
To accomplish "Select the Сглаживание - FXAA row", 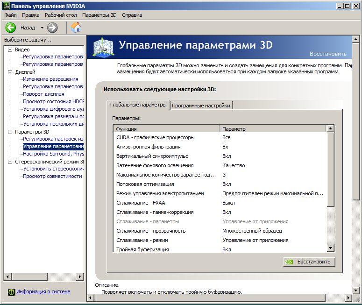I will click(220, 203).
